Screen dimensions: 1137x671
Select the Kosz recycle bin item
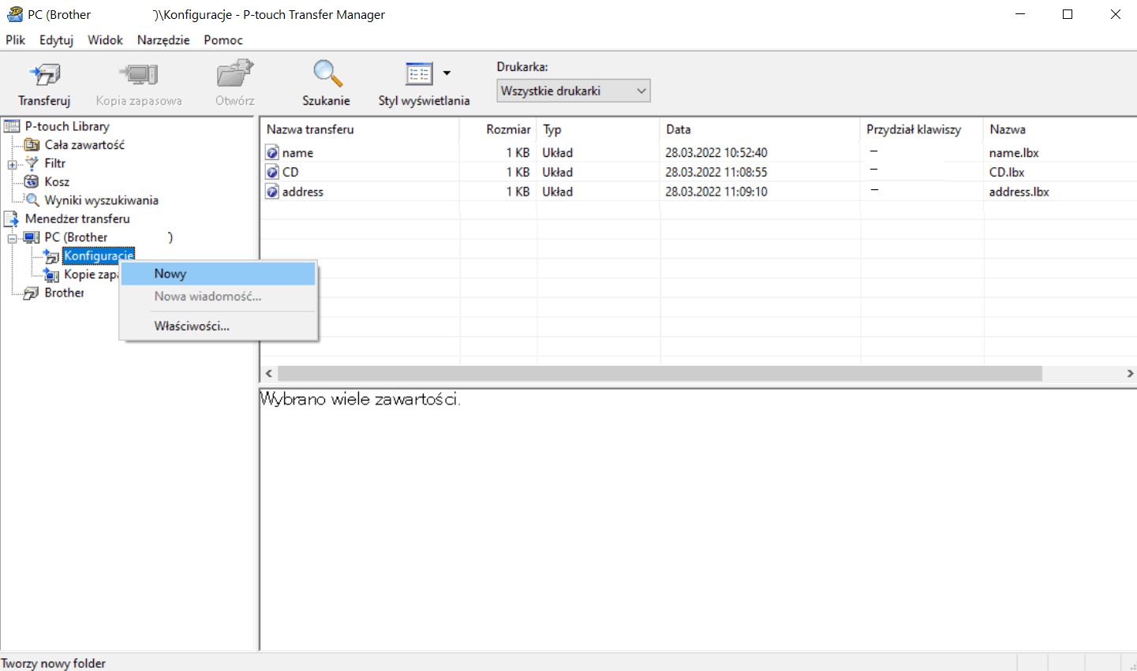[x=57, y=181]
